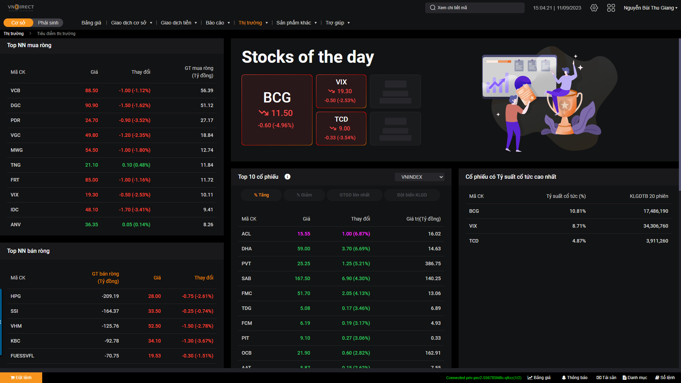
Task: Switch to Cơ sở market mode
Action: (18, 23)
